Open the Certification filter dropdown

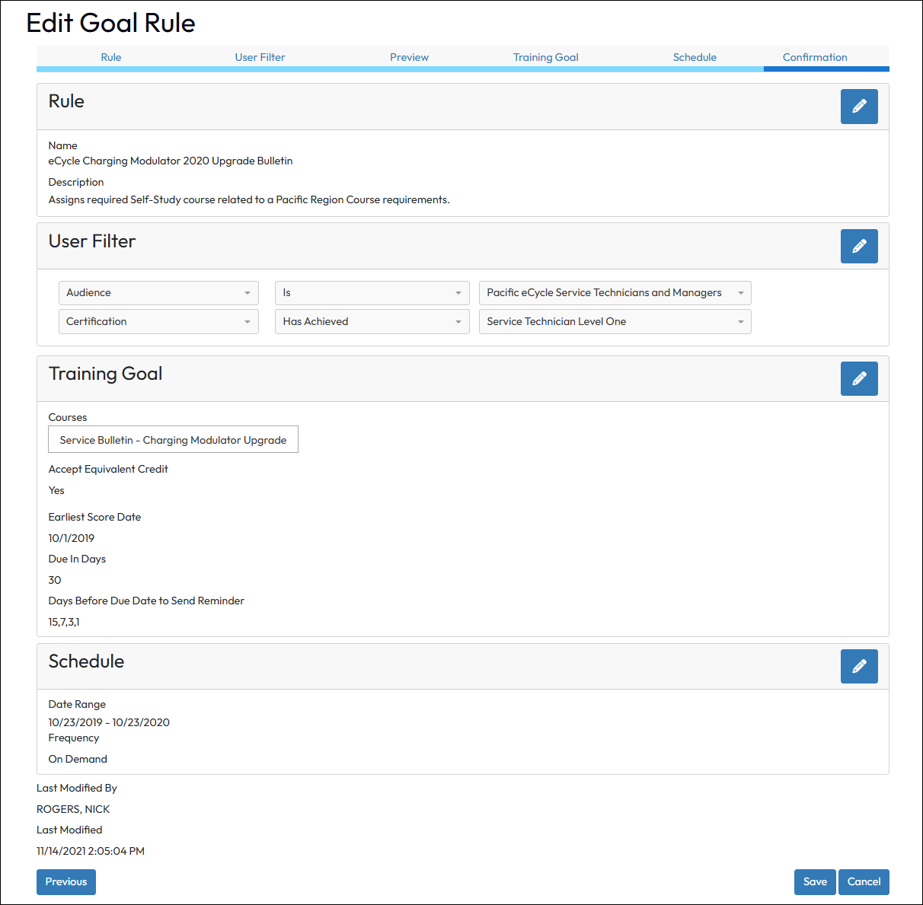tap(158, 322)
